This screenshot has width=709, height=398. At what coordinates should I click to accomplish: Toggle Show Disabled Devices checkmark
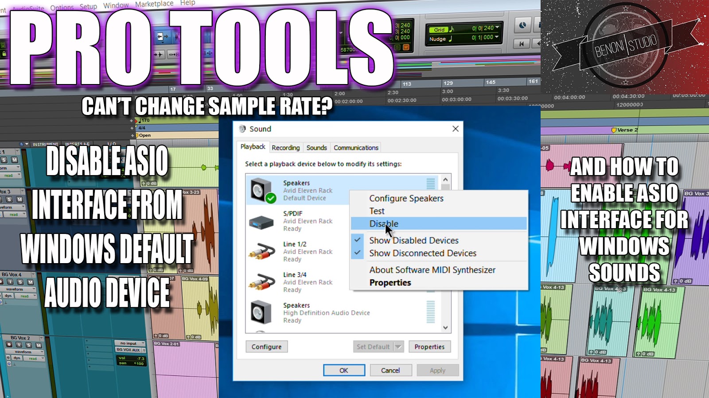tap(358, 240)
